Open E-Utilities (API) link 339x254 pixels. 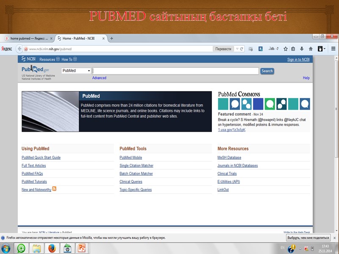point(228,182)
